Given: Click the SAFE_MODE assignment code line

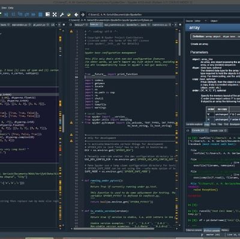Looking at the screenshot, I should 118,171.
